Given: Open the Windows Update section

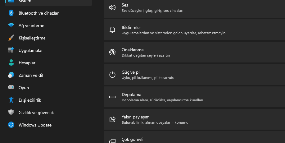Looking at the screenshot, I should [35, 125].
